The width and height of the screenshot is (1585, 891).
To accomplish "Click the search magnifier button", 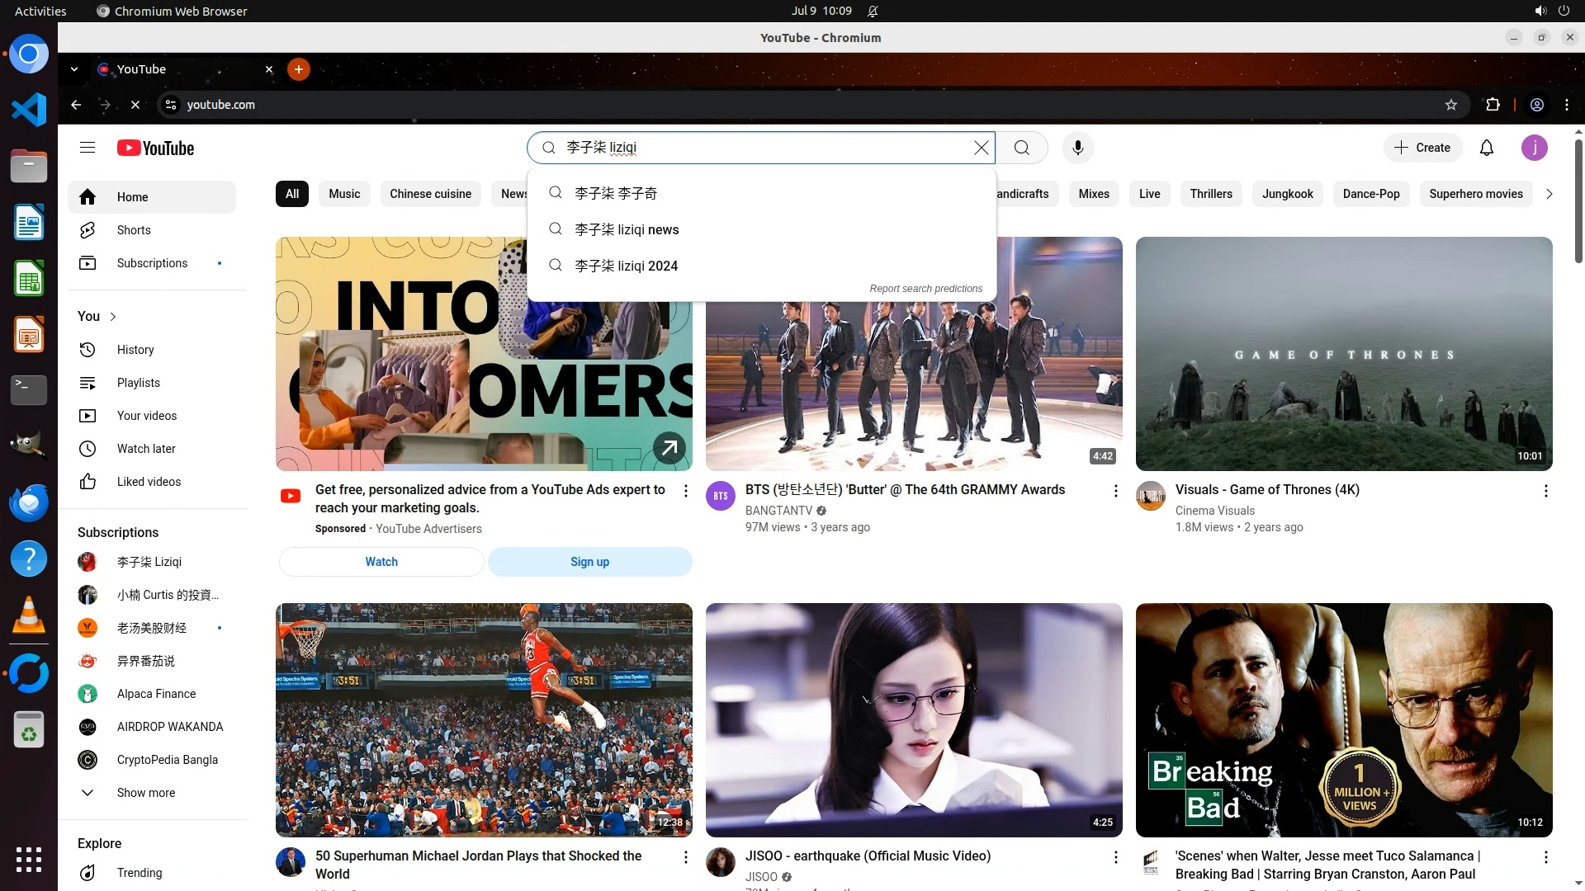I will coord(1021,148).
